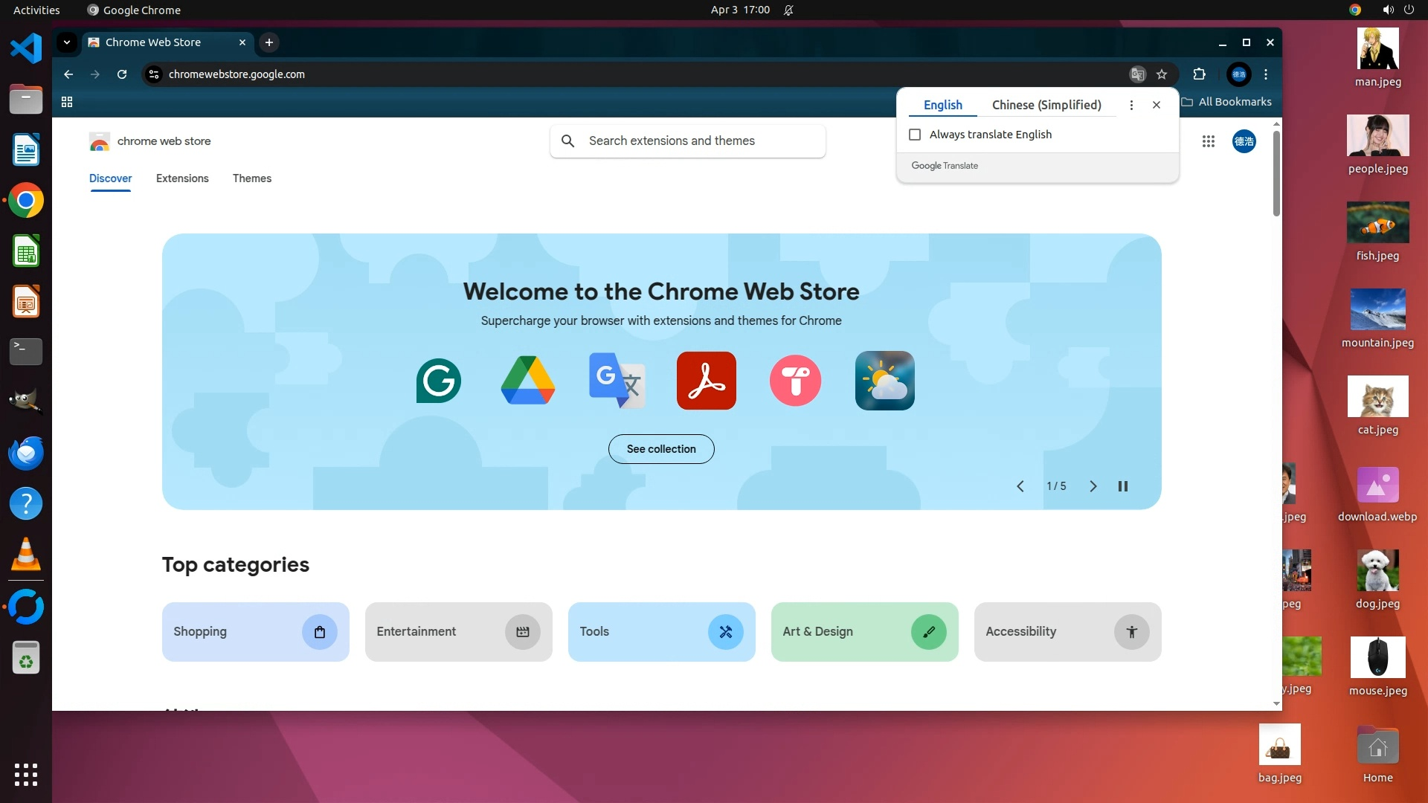Click the Google Translate extension icon

[617, 381]
